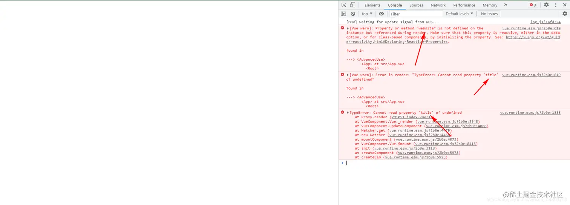
Task: Open the vue.runtime.esm.js?2b0e:3118 link
Action: coord(405,148)
